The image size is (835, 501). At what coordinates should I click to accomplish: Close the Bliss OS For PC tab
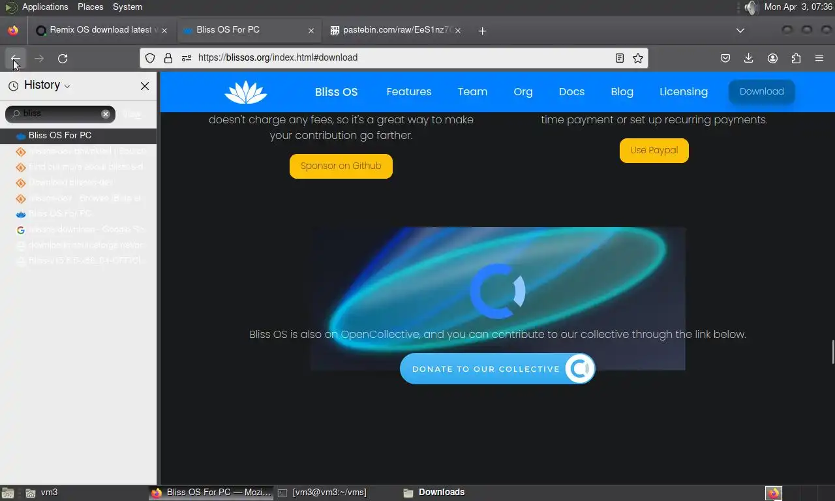(x=311, y=31)
